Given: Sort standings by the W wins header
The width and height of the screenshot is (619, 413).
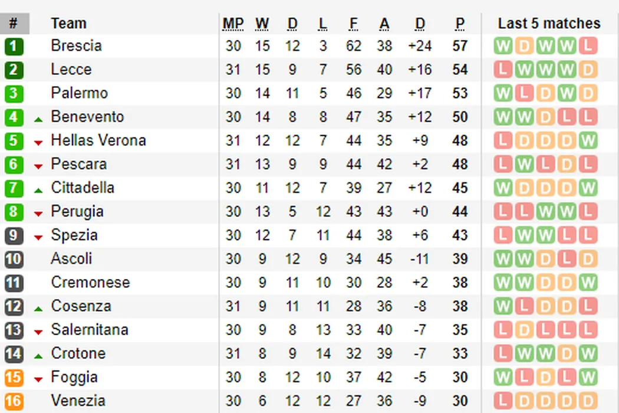Looking at the screenshot, I should [262, 24].
